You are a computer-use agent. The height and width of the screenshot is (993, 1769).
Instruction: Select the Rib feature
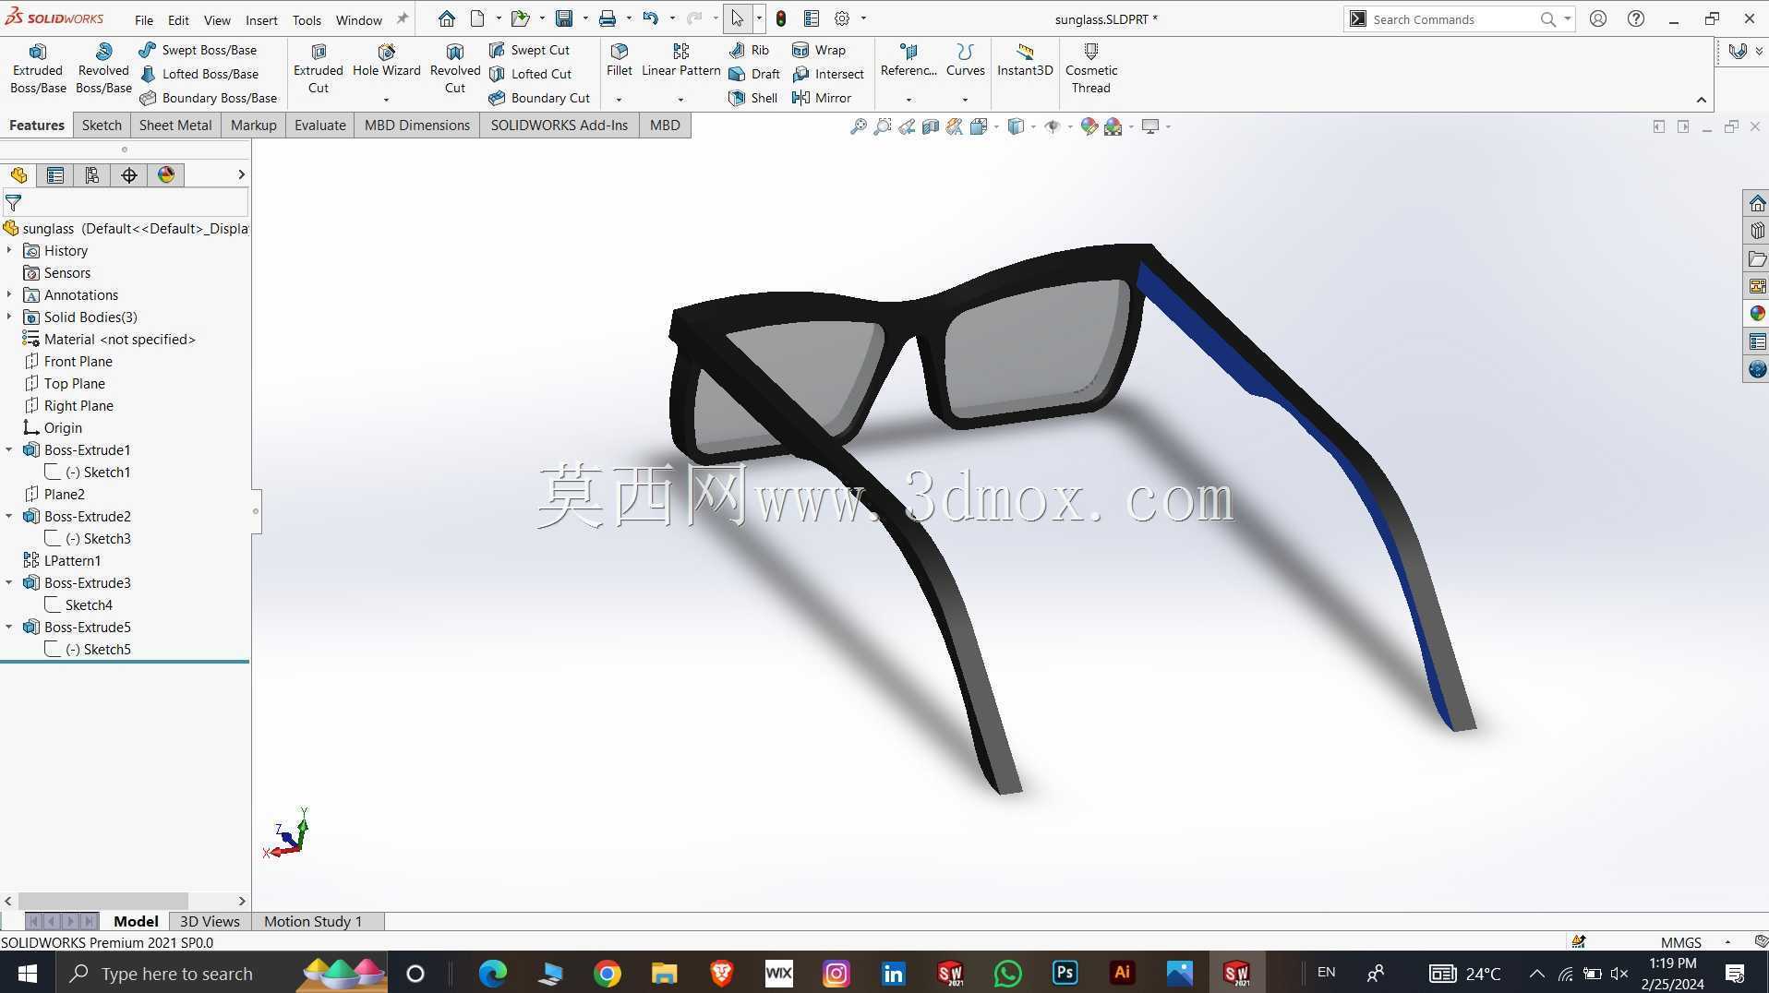[749, 50]
